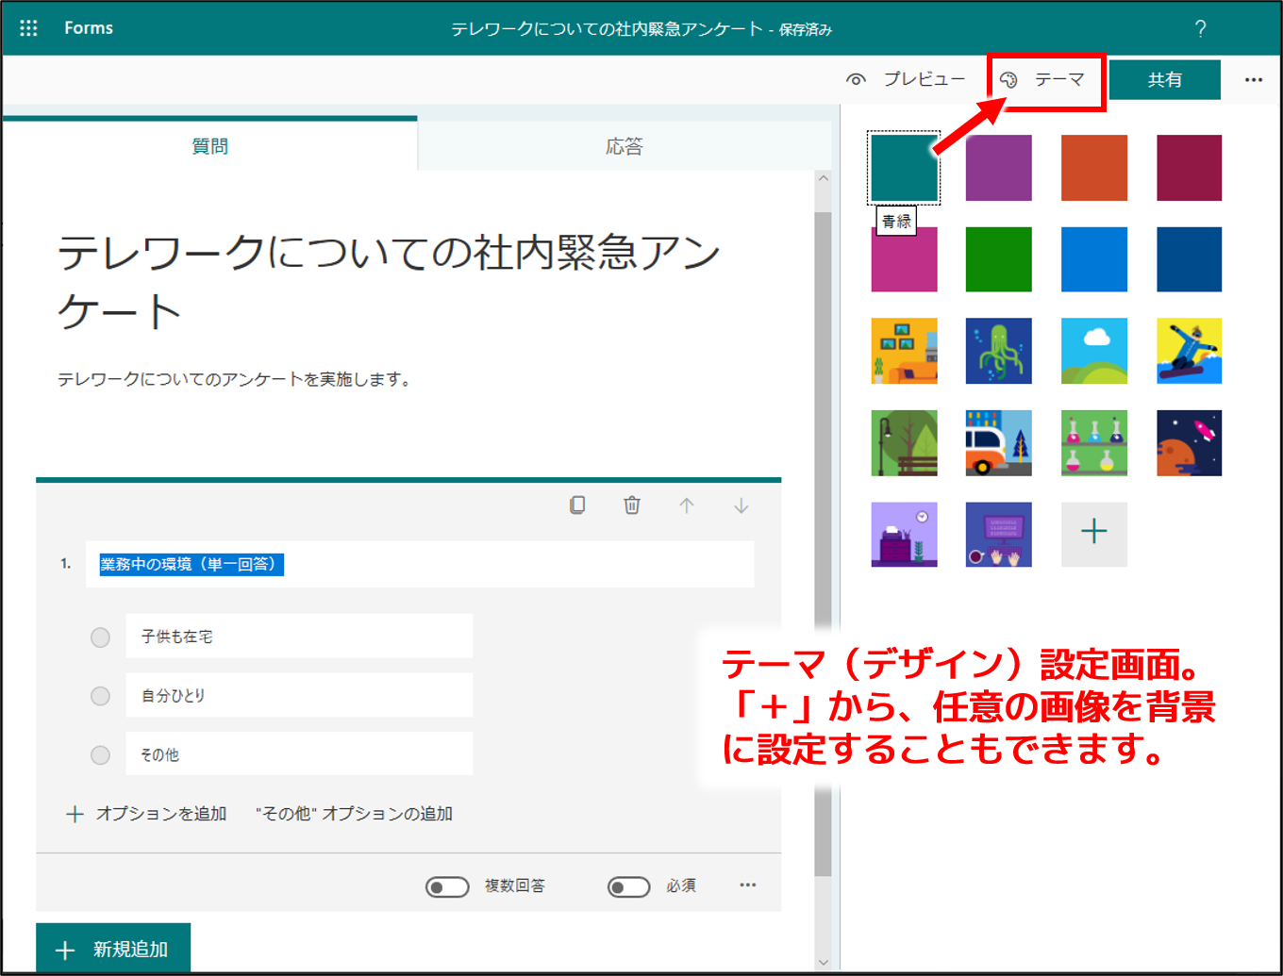Click the 共有 share button

[1164, 80]
